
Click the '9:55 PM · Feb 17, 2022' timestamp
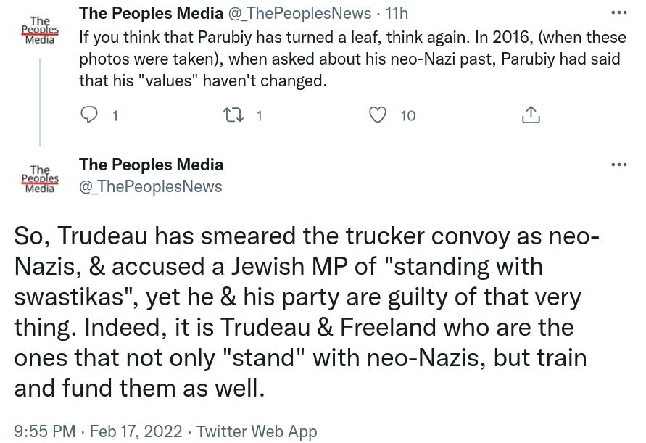click(99, 431)
